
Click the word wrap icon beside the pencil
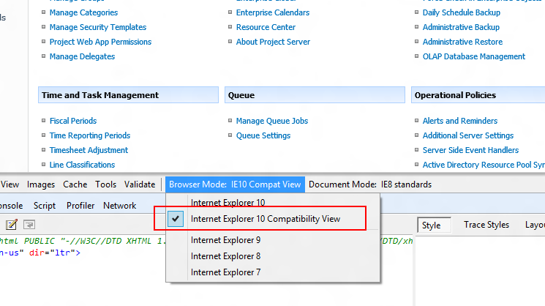point(29,225)
